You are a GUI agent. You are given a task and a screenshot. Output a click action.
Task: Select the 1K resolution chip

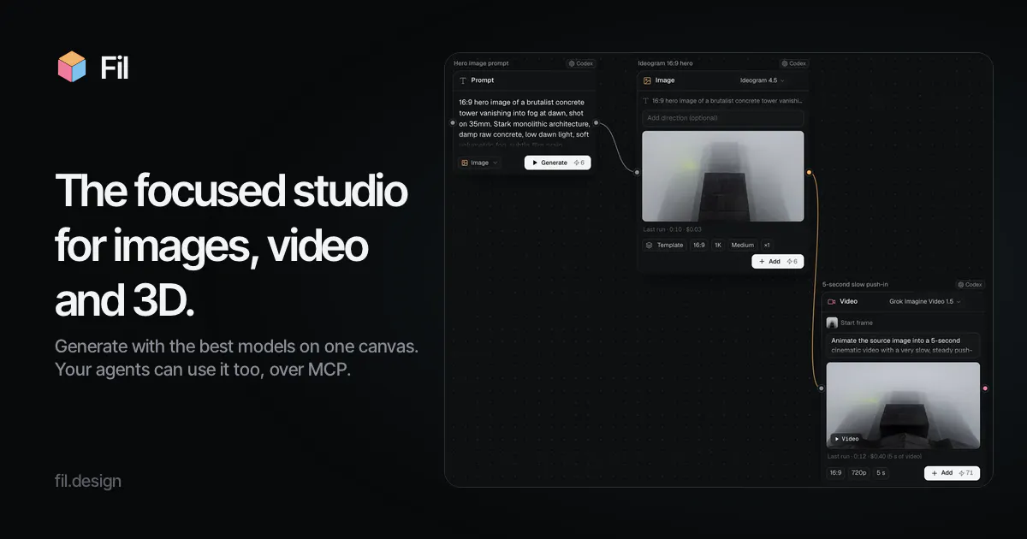[x=718, y=245]
